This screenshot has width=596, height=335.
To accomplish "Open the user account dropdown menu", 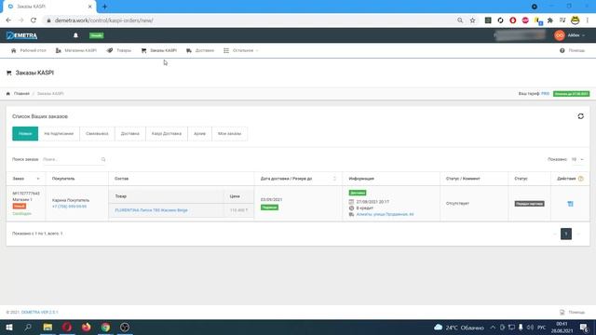I will (x=576, y=35).
